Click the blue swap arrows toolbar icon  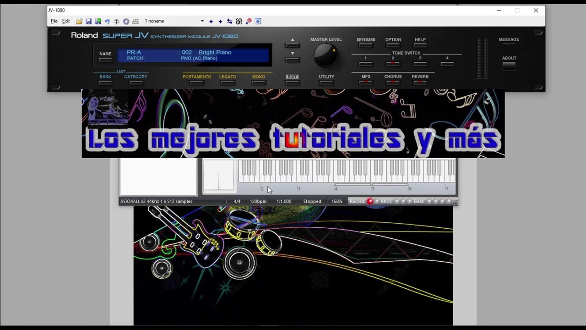click(x=230, y=22)
